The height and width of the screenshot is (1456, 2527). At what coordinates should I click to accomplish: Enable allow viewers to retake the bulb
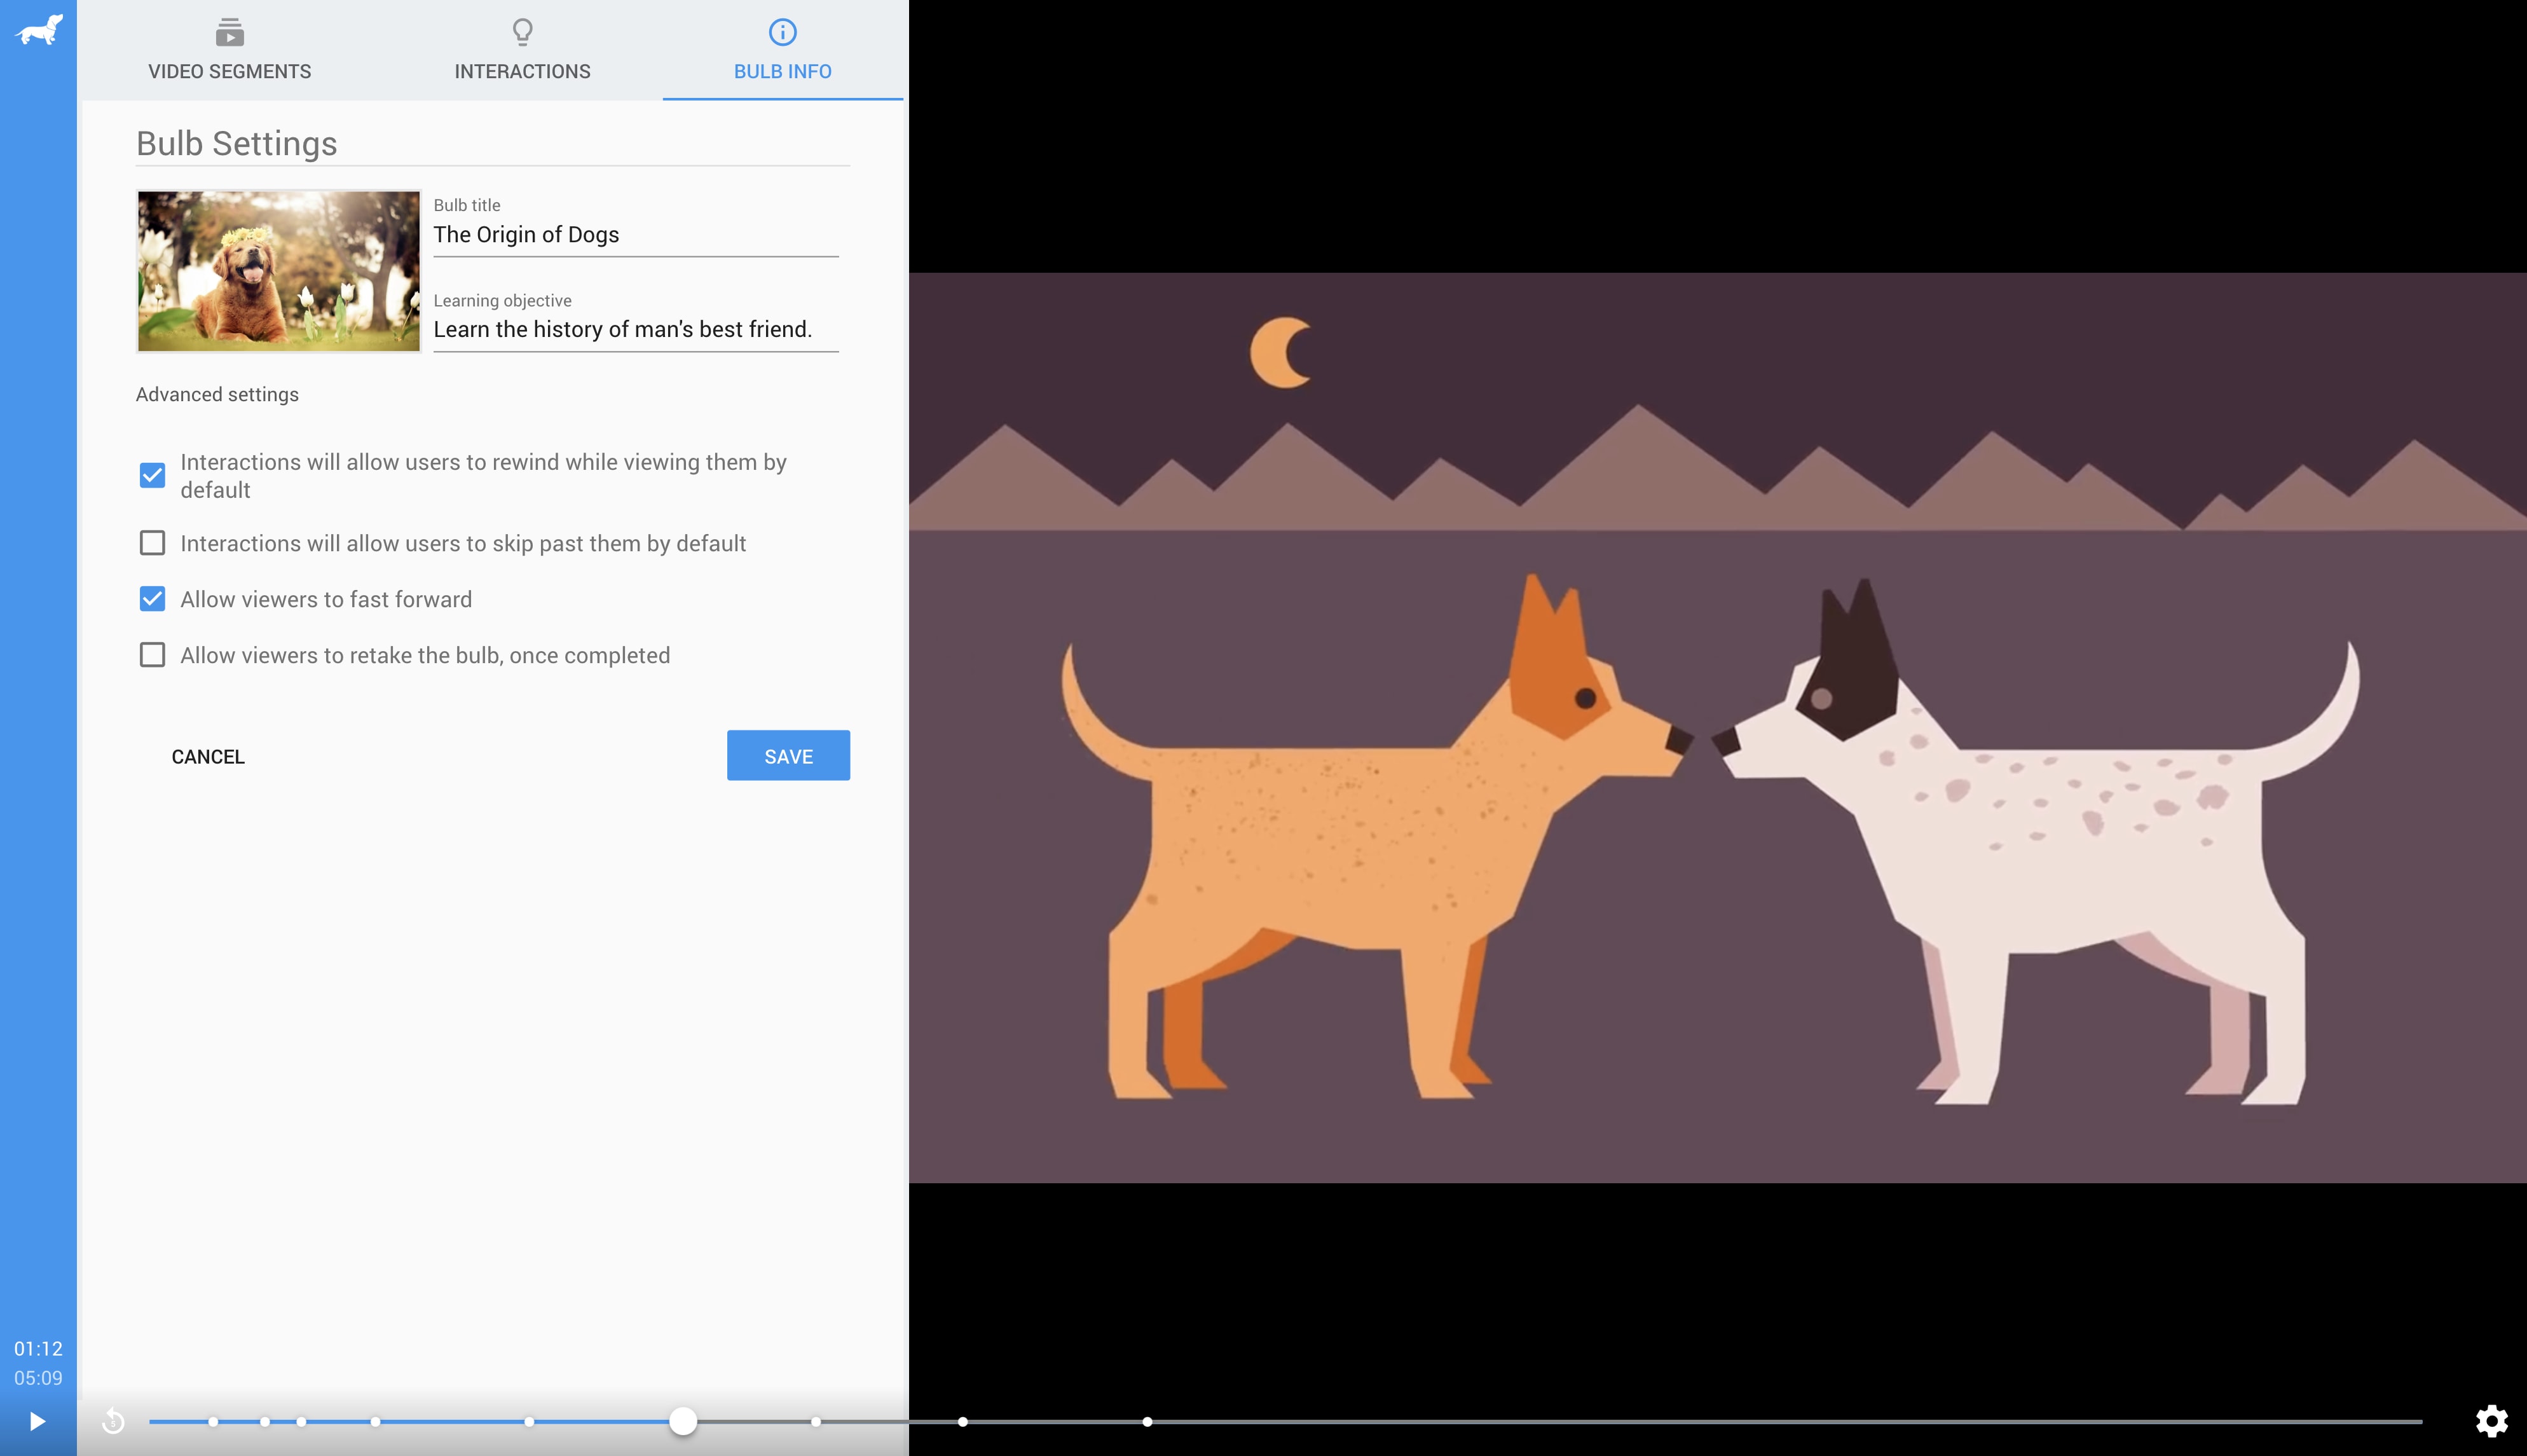point(152,655)
